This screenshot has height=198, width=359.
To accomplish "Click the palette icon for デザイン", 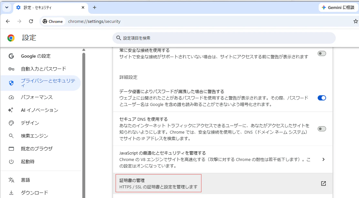I will [11, 123].
